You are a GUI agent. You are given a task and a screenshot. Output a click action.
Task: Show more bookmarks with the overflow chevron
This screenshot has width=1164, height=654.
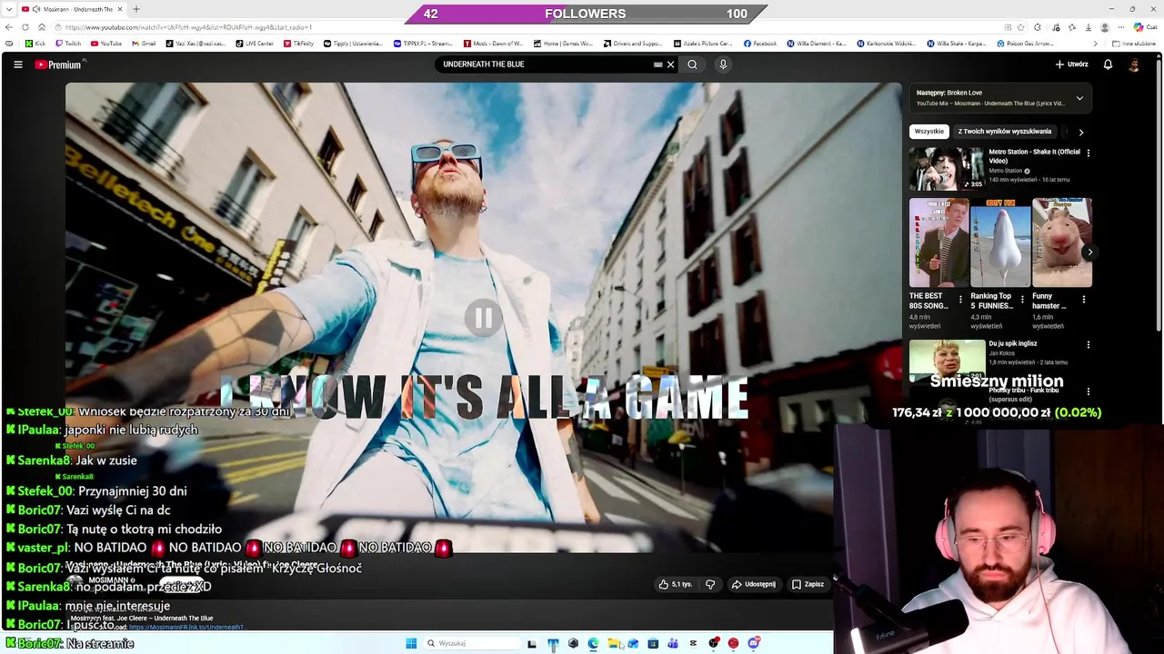point(1095,44)
